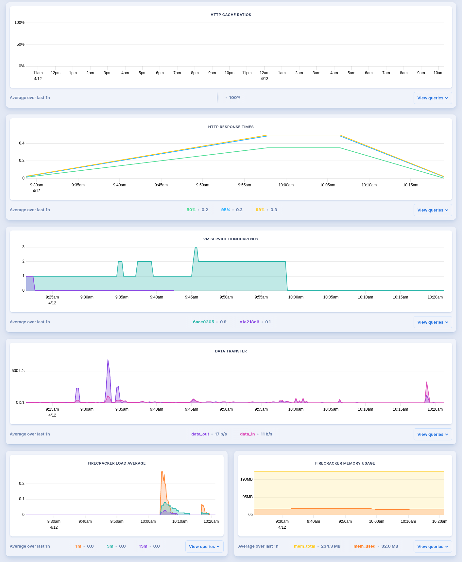462x562 pixels.
Task: Toggle the 5m load average series
Action: click(110, 546)
